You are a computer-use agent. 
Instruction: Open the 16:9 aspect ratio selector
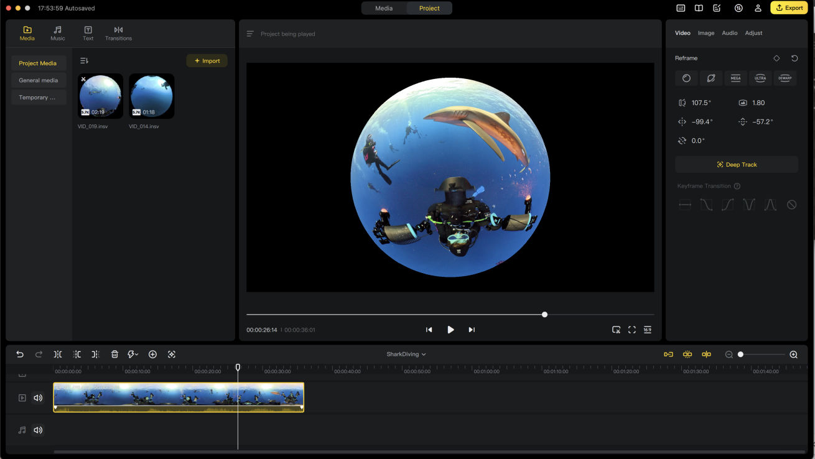648,330
